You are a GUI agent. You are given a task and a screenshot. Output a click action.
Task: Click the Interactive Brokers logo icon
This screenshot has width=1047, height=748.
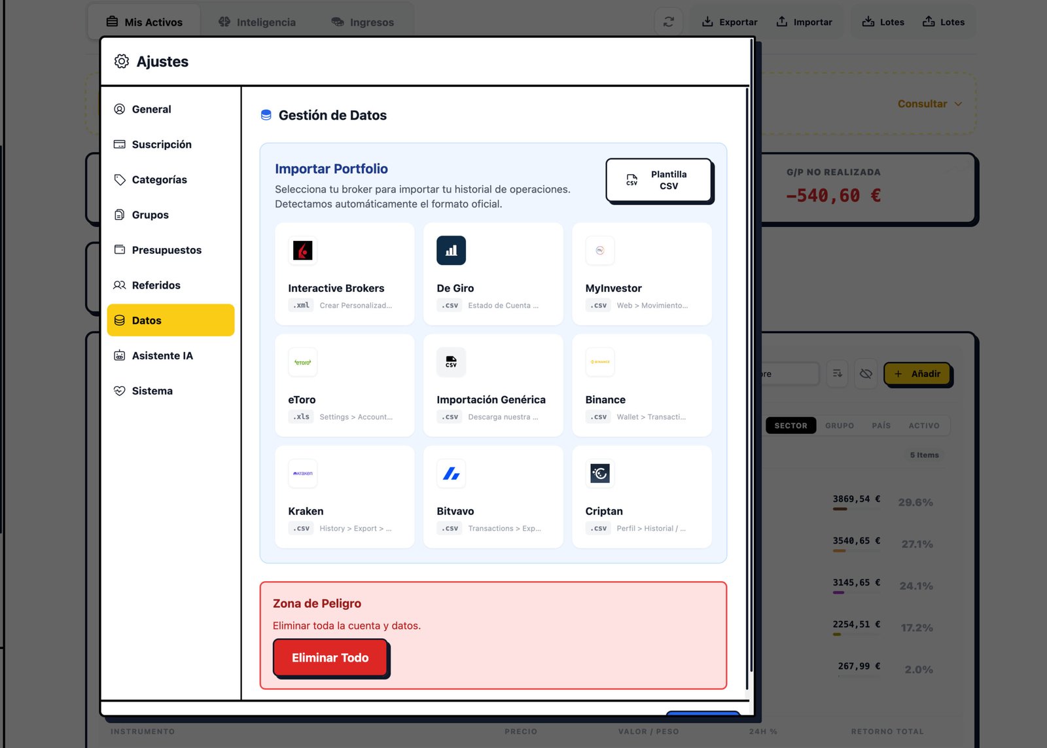302,251
